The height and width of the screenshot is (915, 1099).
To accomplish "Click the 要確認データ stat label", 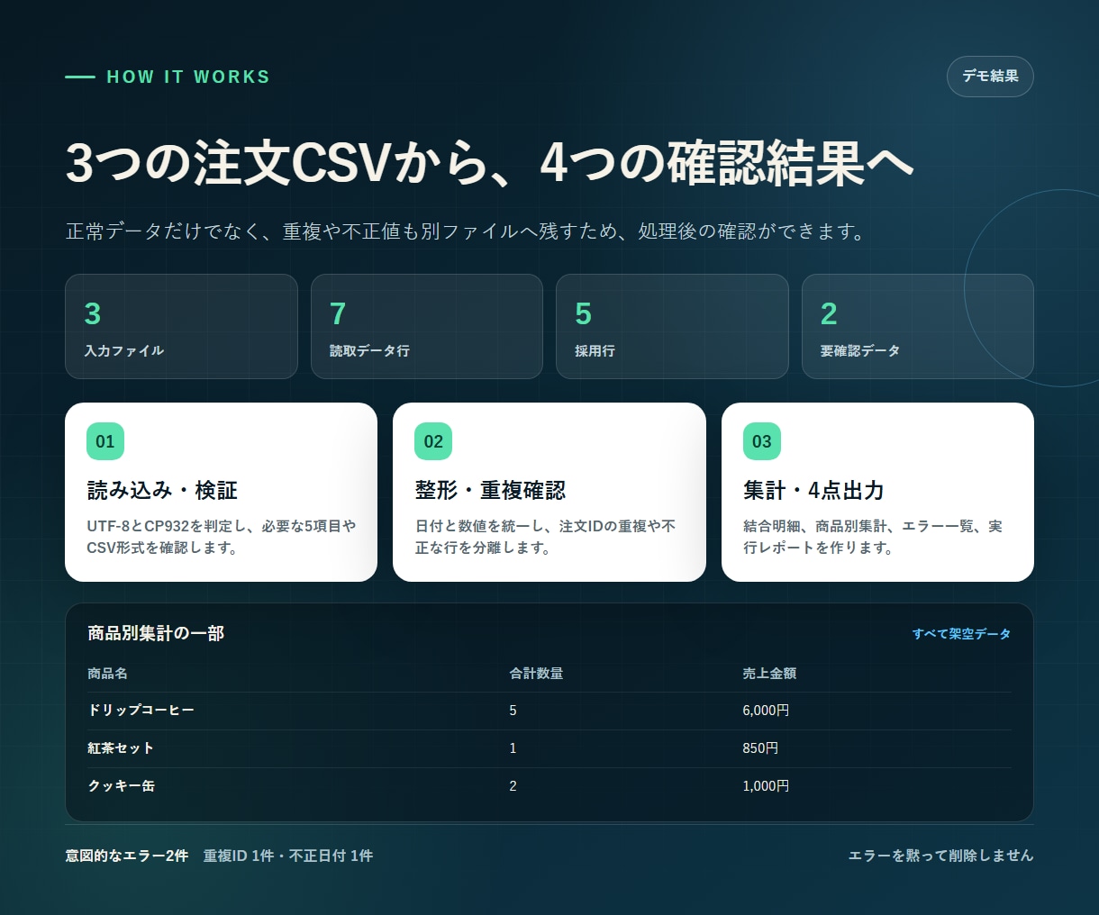I will tap(860, 350).
